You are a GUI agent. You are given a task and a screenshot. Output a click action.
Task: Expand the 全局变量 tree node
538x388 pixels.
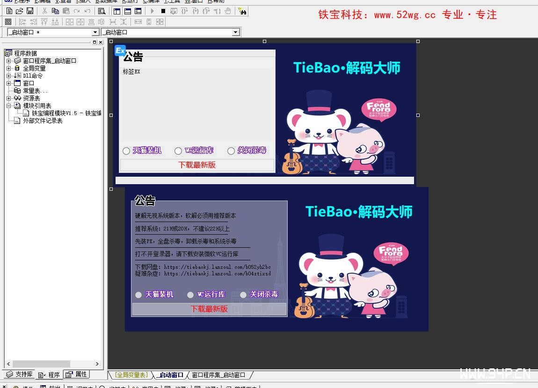pyautogui.click(x=8, y=69)
